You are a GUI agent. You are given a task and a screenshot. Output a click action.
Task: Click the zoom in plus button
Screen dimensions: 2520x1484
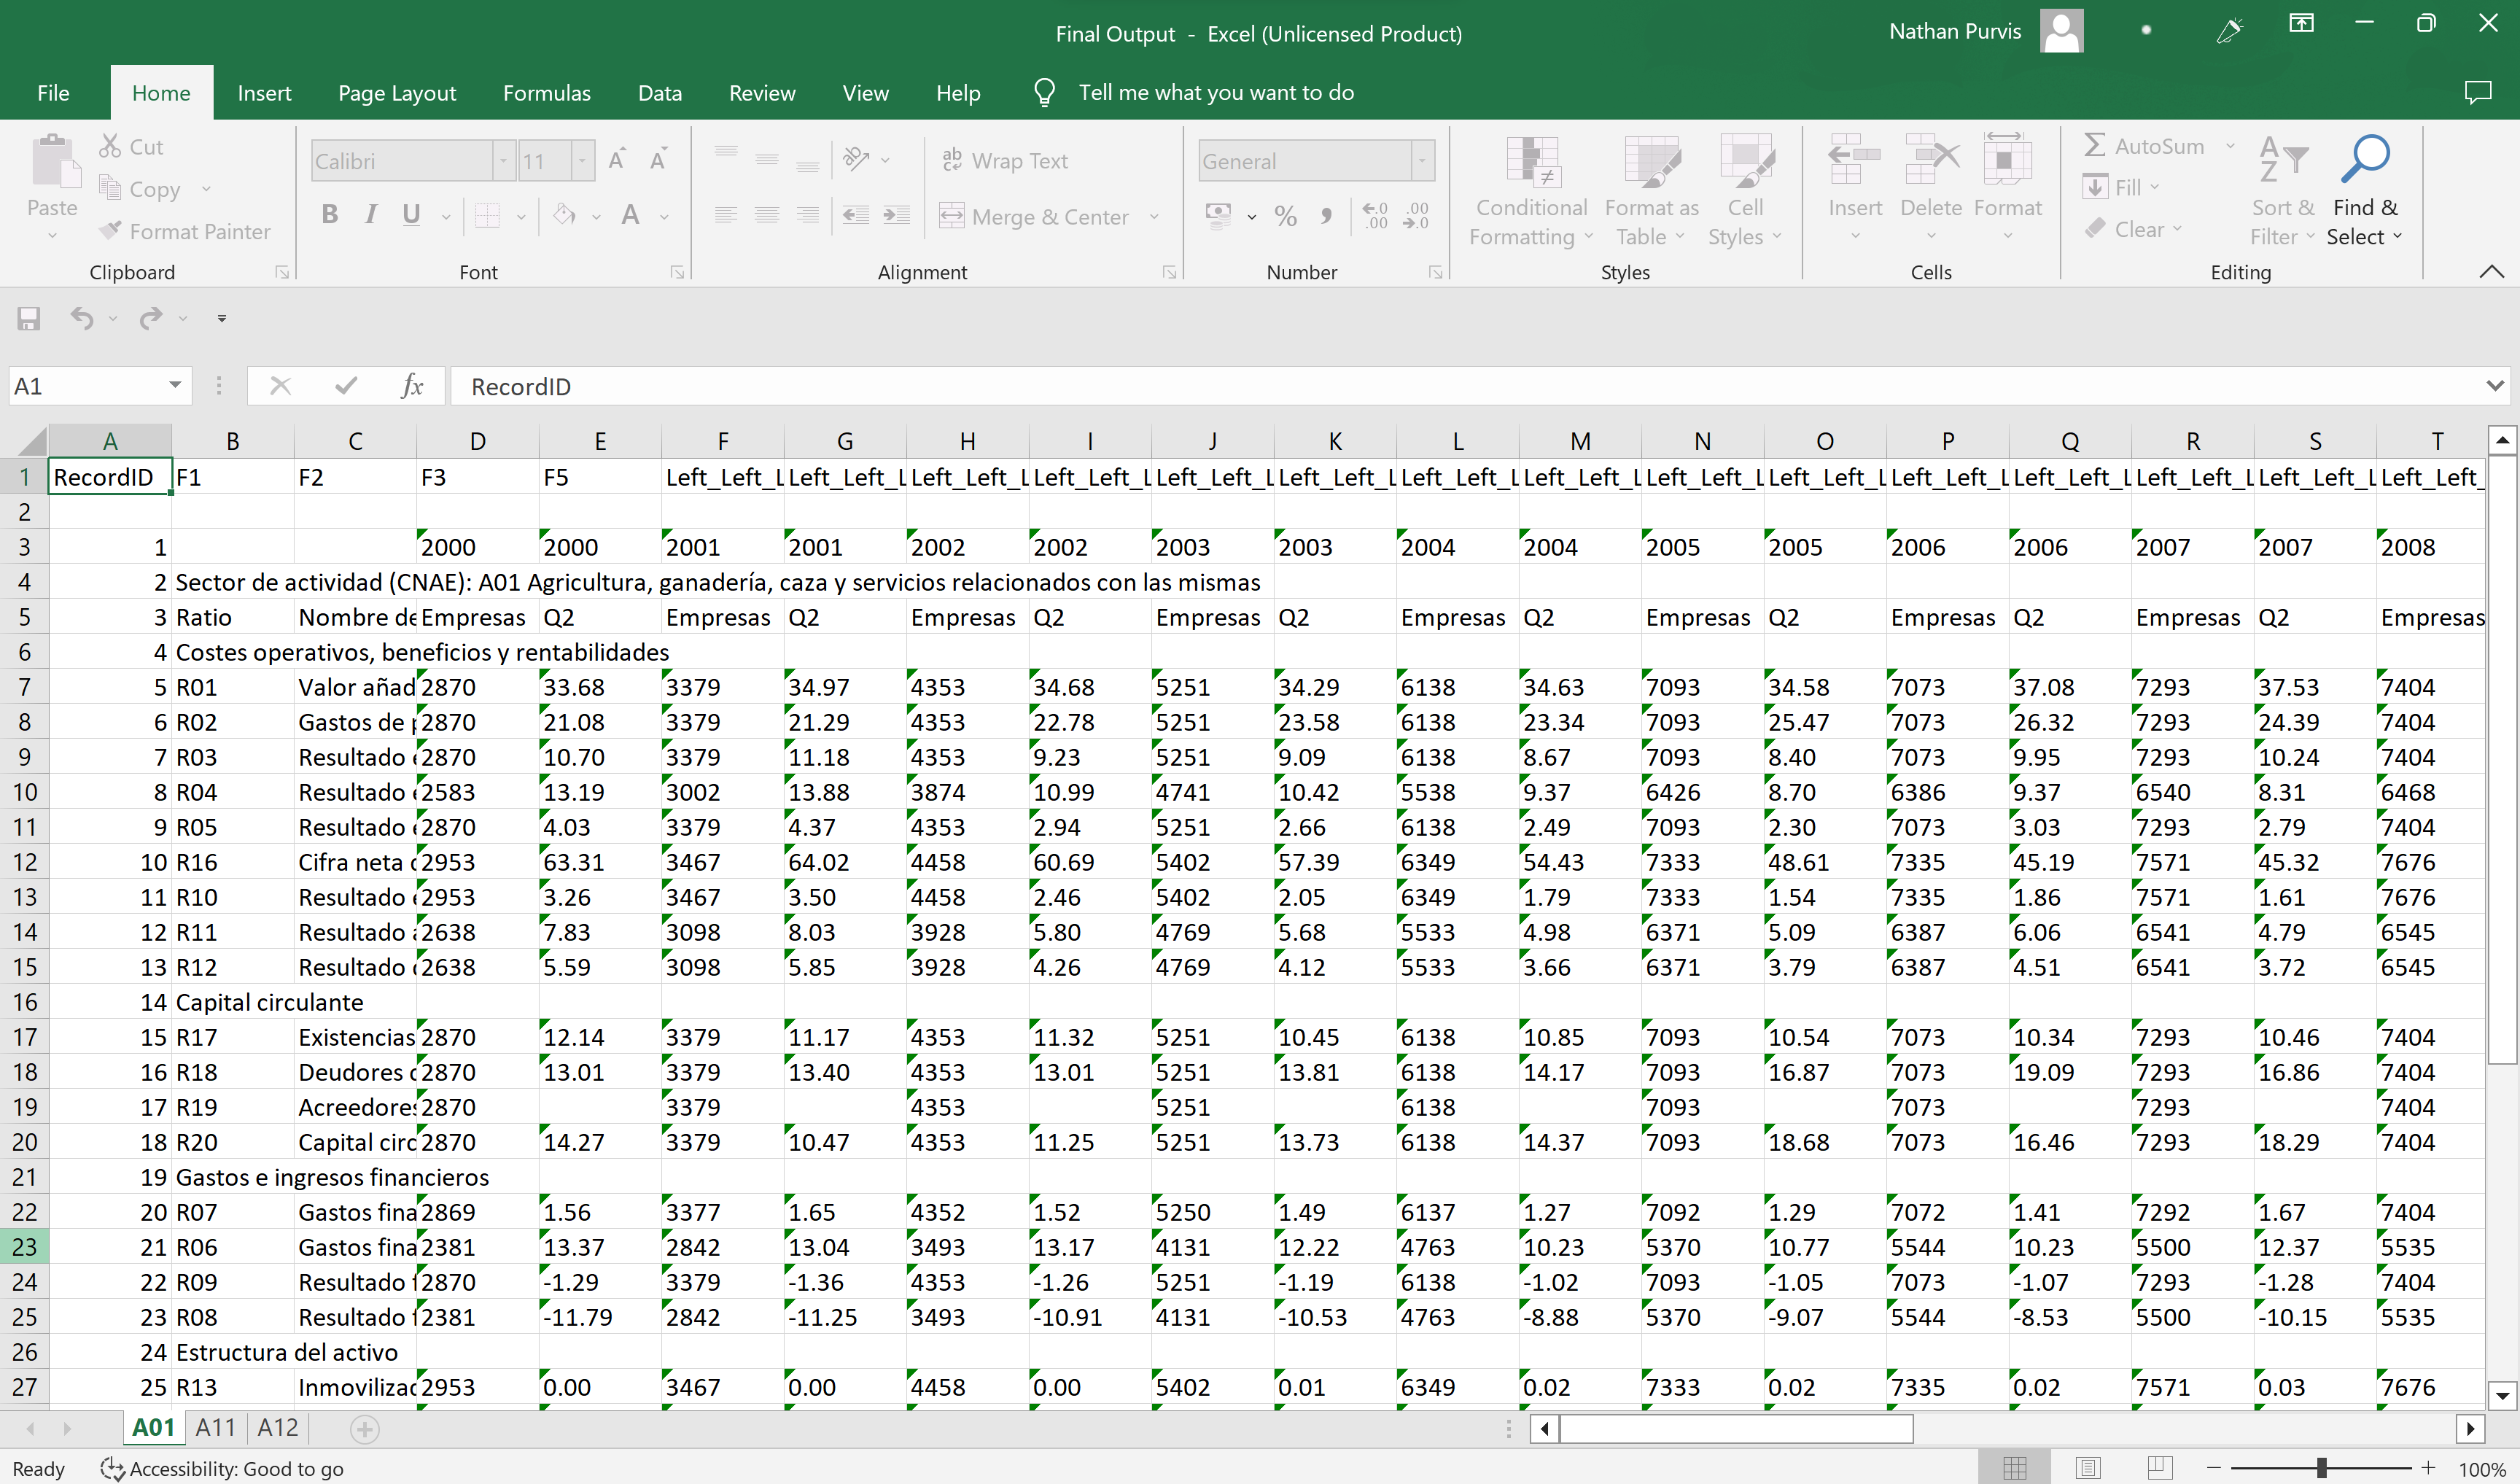click(x=2428, y=1467)
